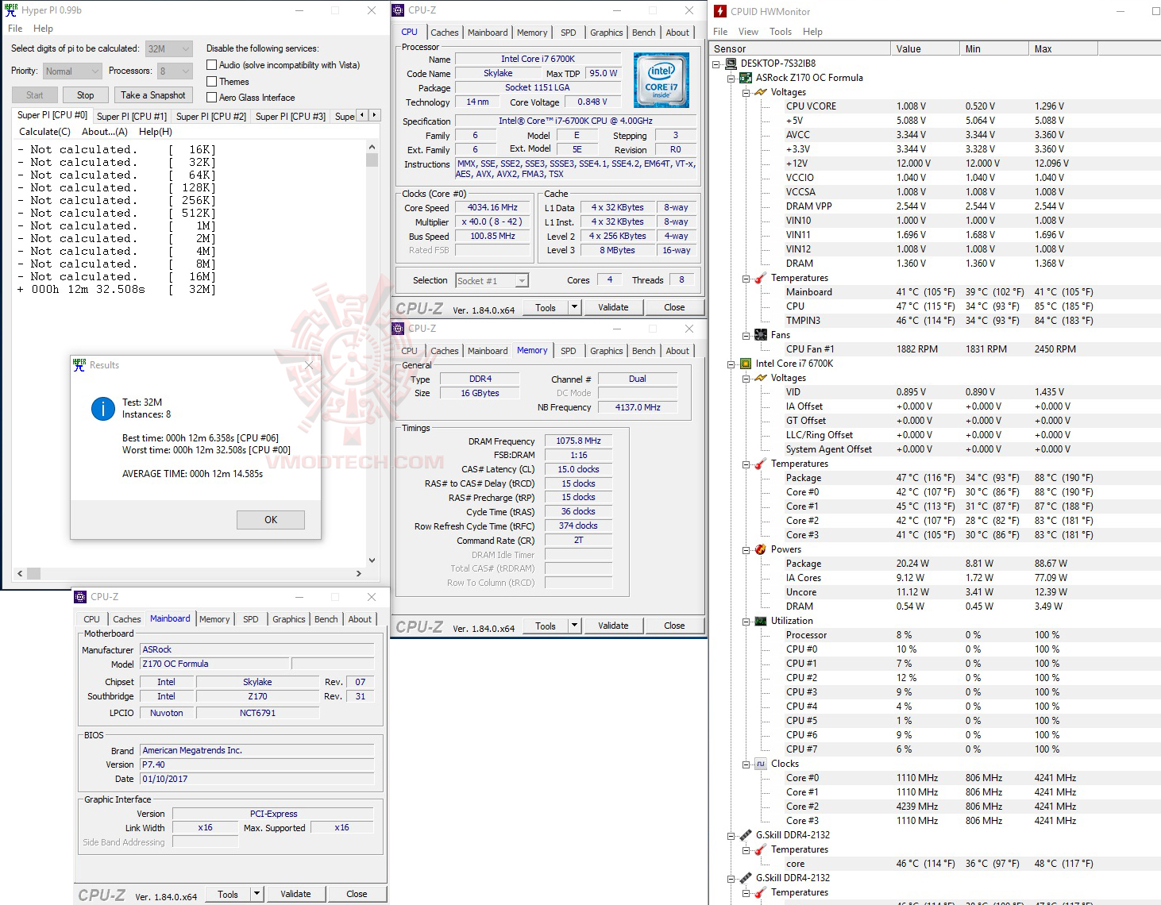1161x905 pixels.
Task: Click the Fans icon in HWMonitor tree
Action: (761, 335)
